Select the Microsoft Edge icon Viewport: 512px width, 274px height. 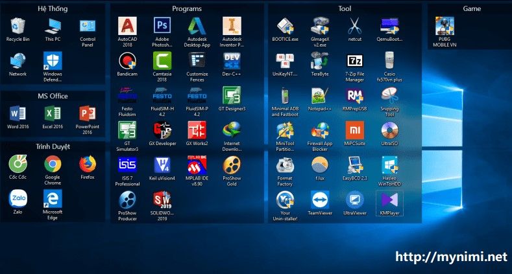pyautogui.click(x=53, y=199)
